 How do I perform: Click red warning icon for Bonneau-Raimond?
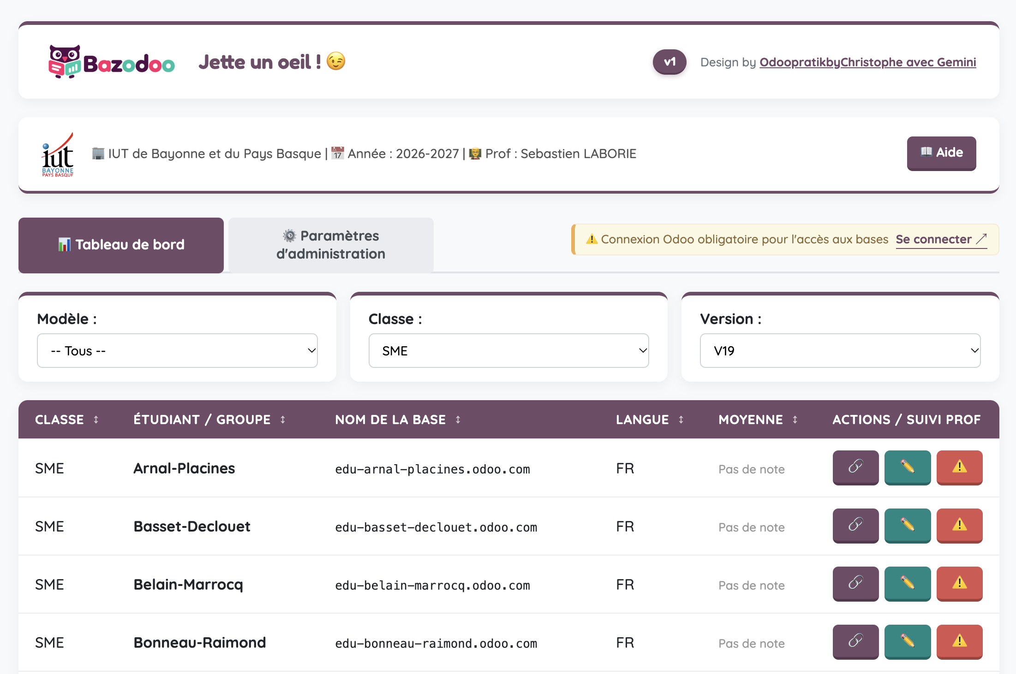tap(960, 641)
